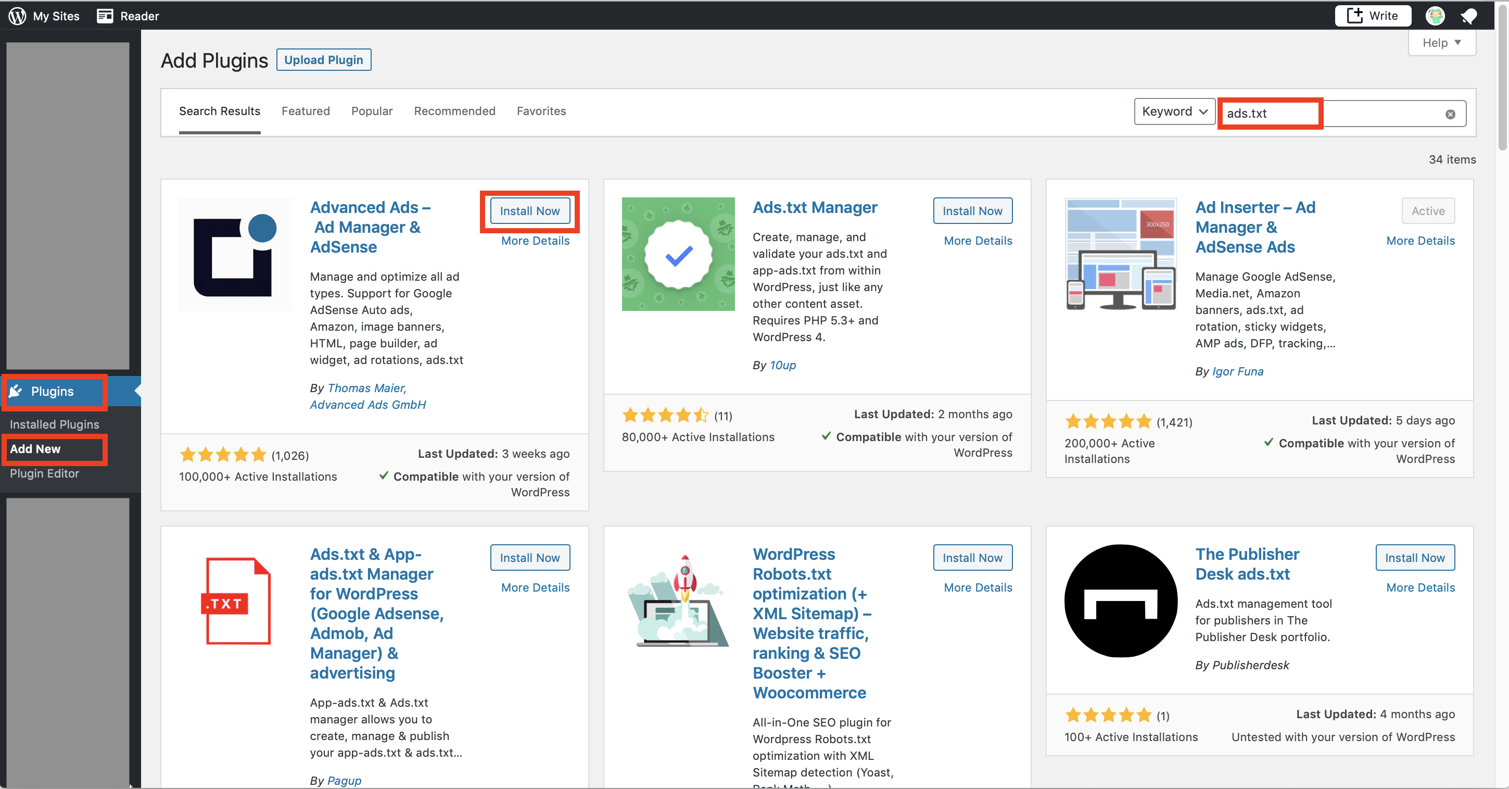Open the Ads.txt Manager title link
Screen dimensions: 1509x789
click(815, 207)
